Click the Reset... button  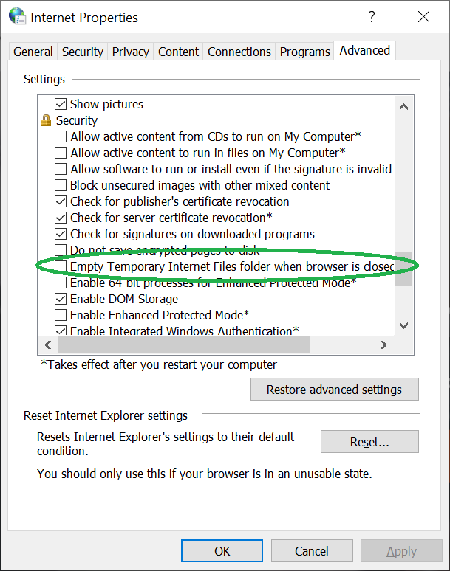pyautogui.click(x=369, y=442)
